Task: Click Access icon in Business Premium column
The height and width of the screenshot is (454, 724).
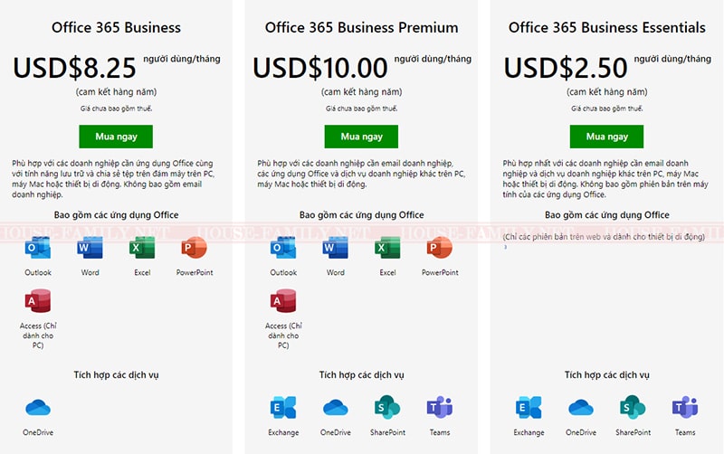Action: [283, 301]
